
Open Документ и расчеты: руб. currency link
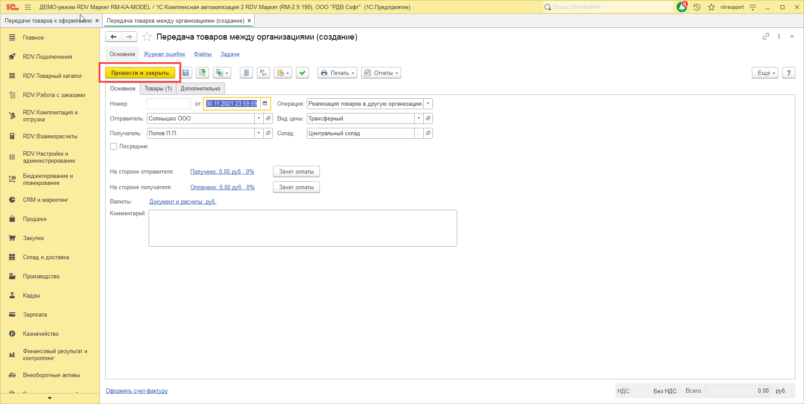tap(183, 202)
